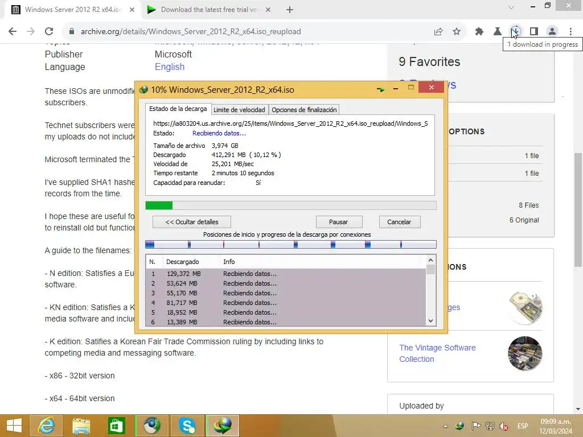Click Ocultar detalles button
The height and width of the screenshot is (437, 583).
coord(192,222)
